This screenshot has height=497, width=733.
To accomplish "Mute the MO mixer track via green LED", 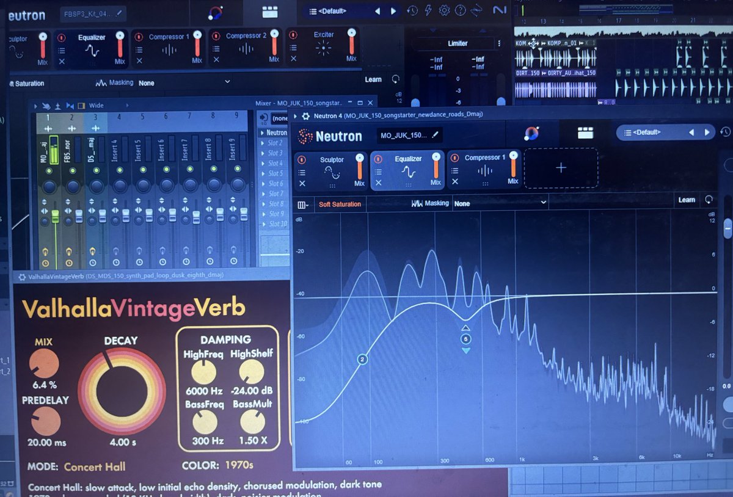I will click(x=48, y=170).
